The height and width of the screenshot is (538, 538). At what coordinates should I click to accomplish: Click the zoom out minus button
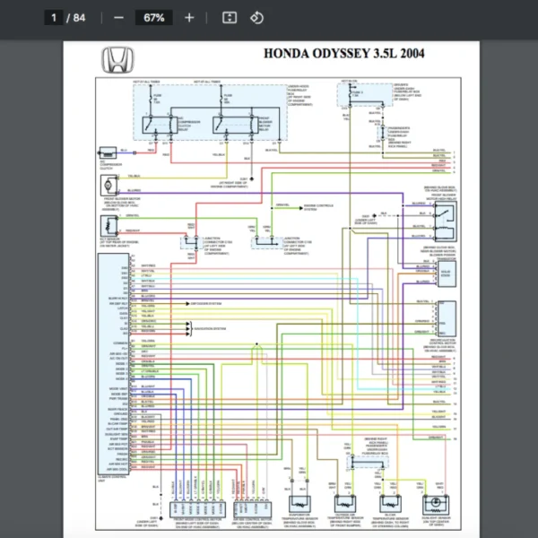click(x=119, y=18)
